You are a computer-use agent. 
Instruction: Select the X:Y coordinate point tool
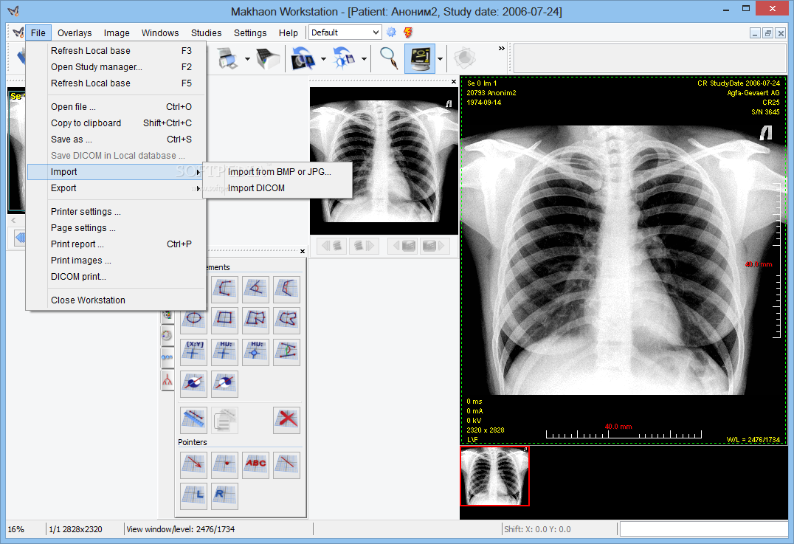194,353
